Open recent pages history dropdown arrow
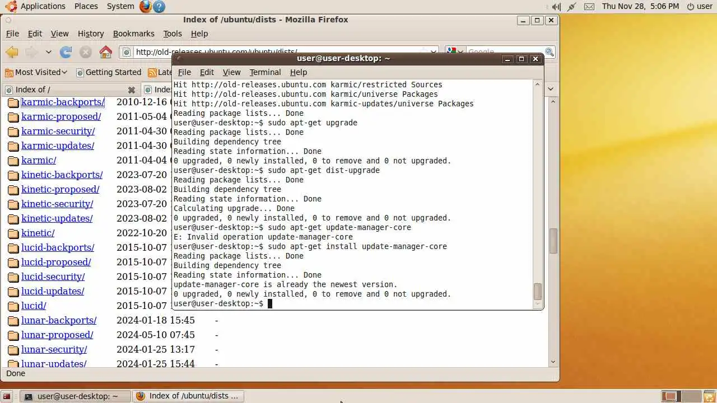The width and height of the screenshot is (717, 403). pos(49,52)
